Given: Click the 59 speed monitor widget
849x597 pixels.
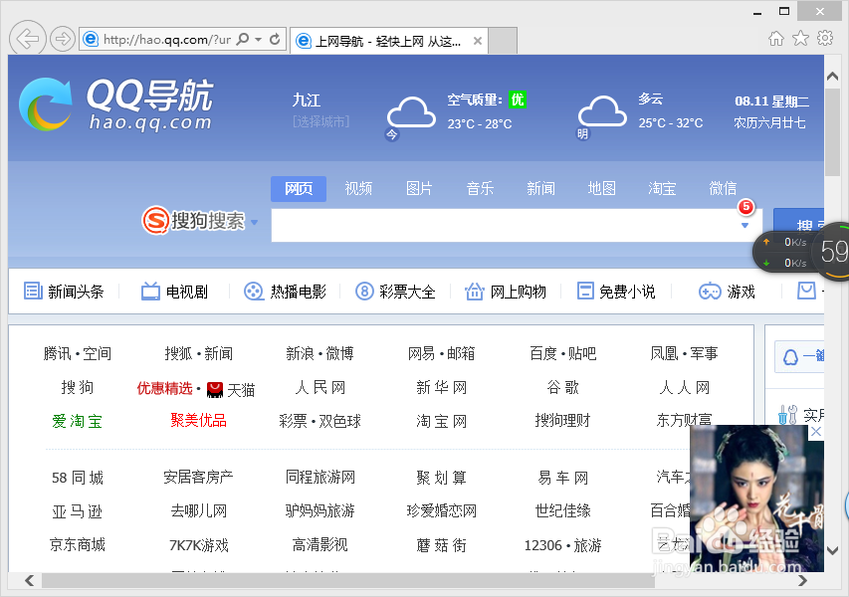Looking at the screenshot, I should (x=832, y=251).
